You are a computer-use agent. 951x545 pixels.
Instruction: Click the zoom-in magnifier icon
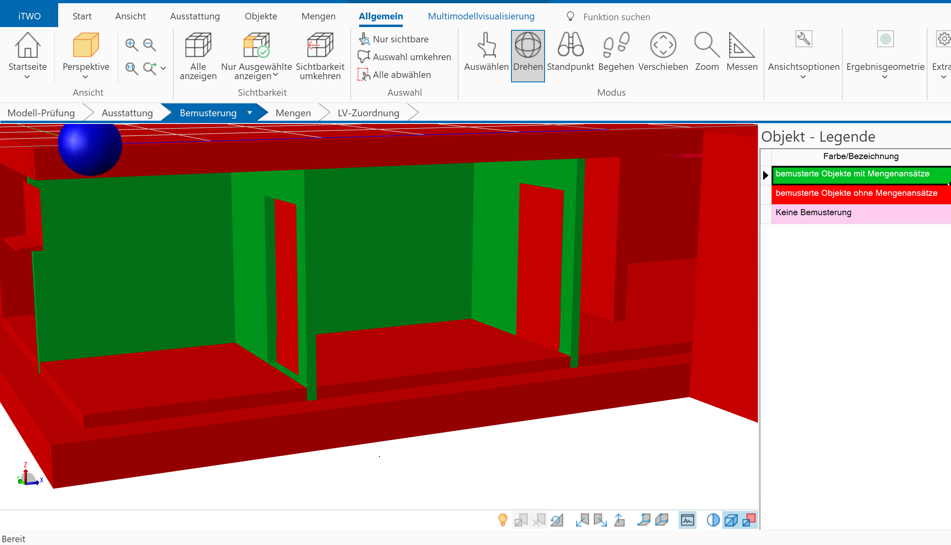pos(131,44)
